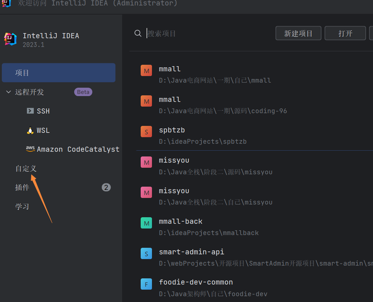Switch to the 自定义 tab
The width and height of the screenshot is (373, 302).
(x=26, y=168)
